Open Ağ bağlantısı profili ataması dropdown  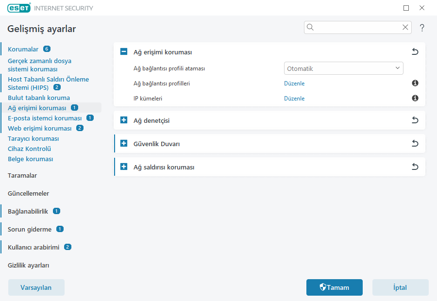point(344,68)
